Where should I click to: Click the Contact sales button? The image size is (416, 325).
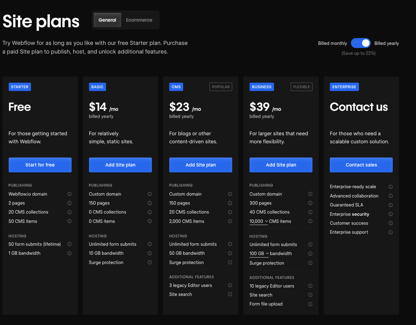361,165
